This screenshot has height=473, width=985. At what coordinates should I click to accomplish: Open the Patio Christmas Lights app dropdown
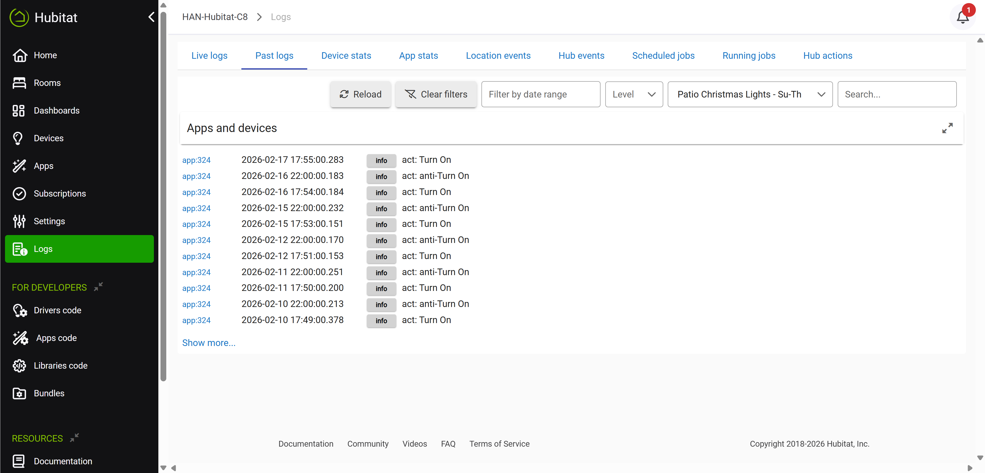point(749,94)
